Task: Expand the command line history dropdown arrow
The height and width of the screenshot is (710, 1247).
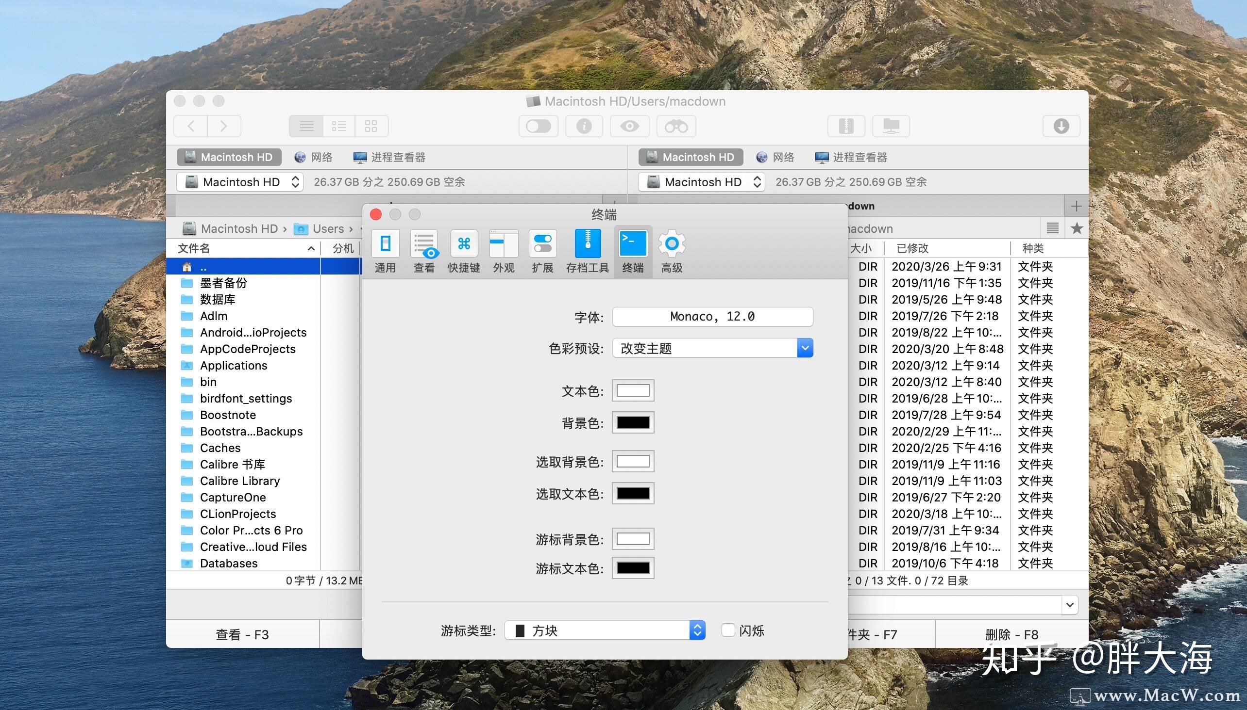Action: pos(1070,605)
